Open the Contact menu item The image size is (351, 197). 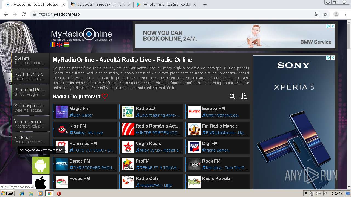30,60
